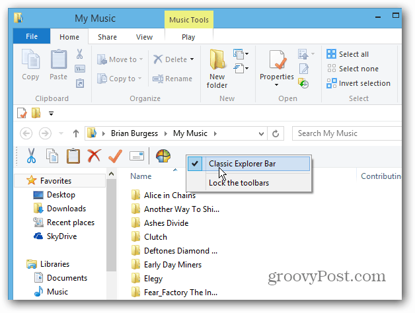Click the Search My Music field

point(347,133)
